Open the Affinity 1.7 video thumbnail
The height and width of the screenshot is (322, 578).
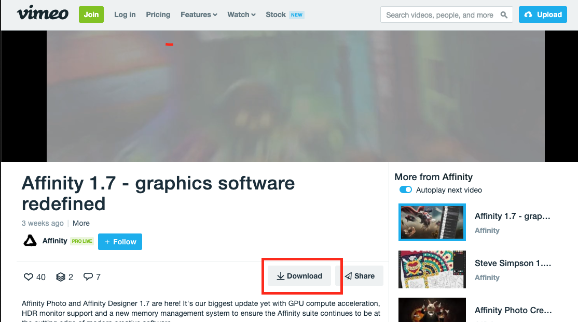click(432, 222)
